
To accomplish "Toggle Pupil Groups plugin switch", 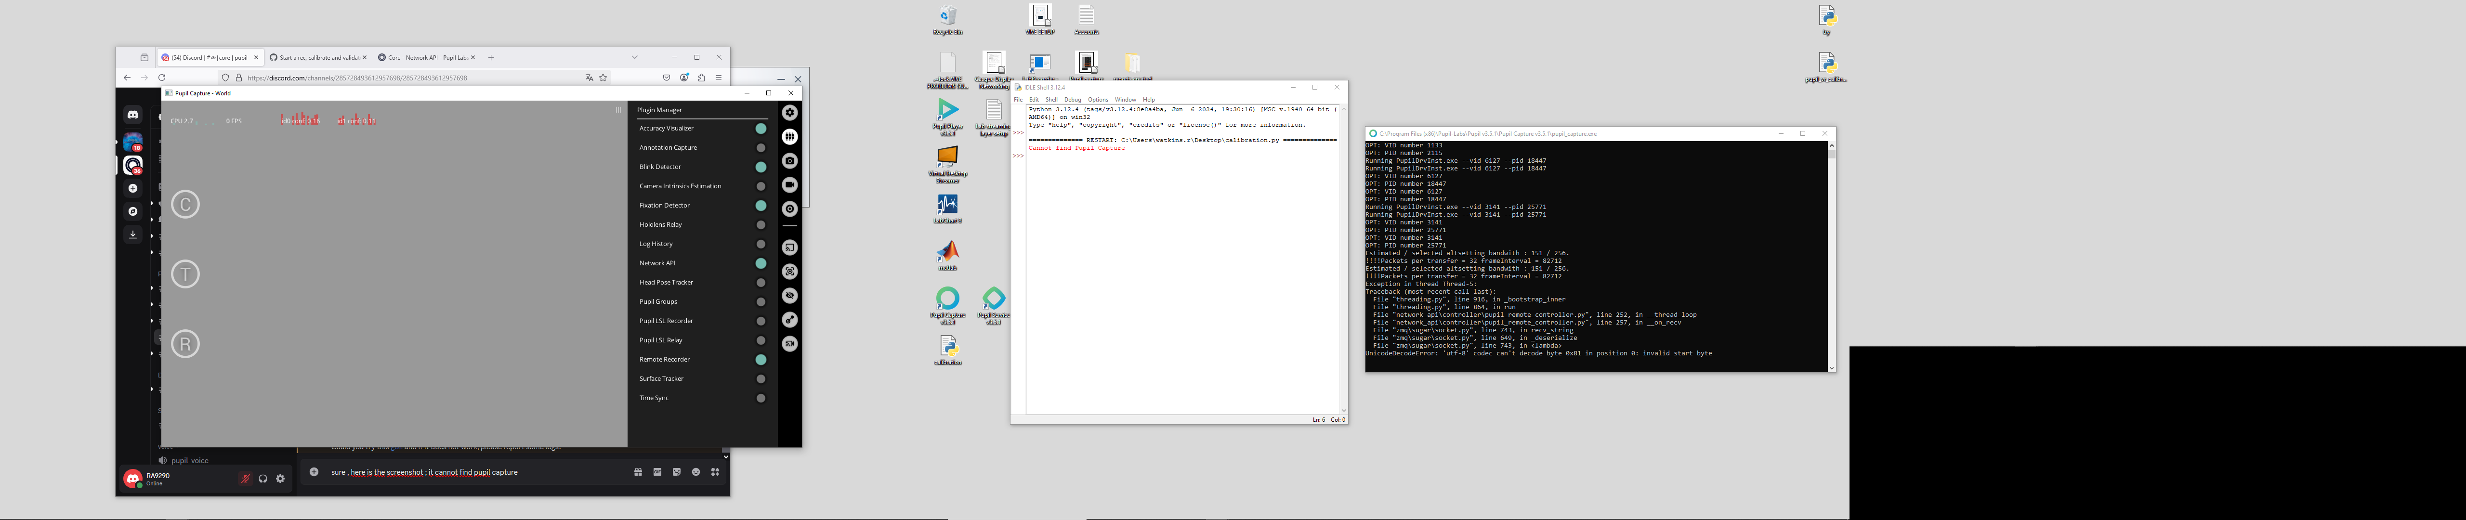I will [761, 302].
